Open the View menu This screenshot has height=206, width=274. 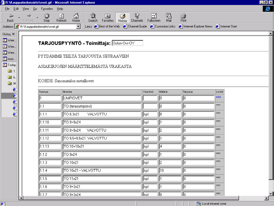[x=25, y=9]
